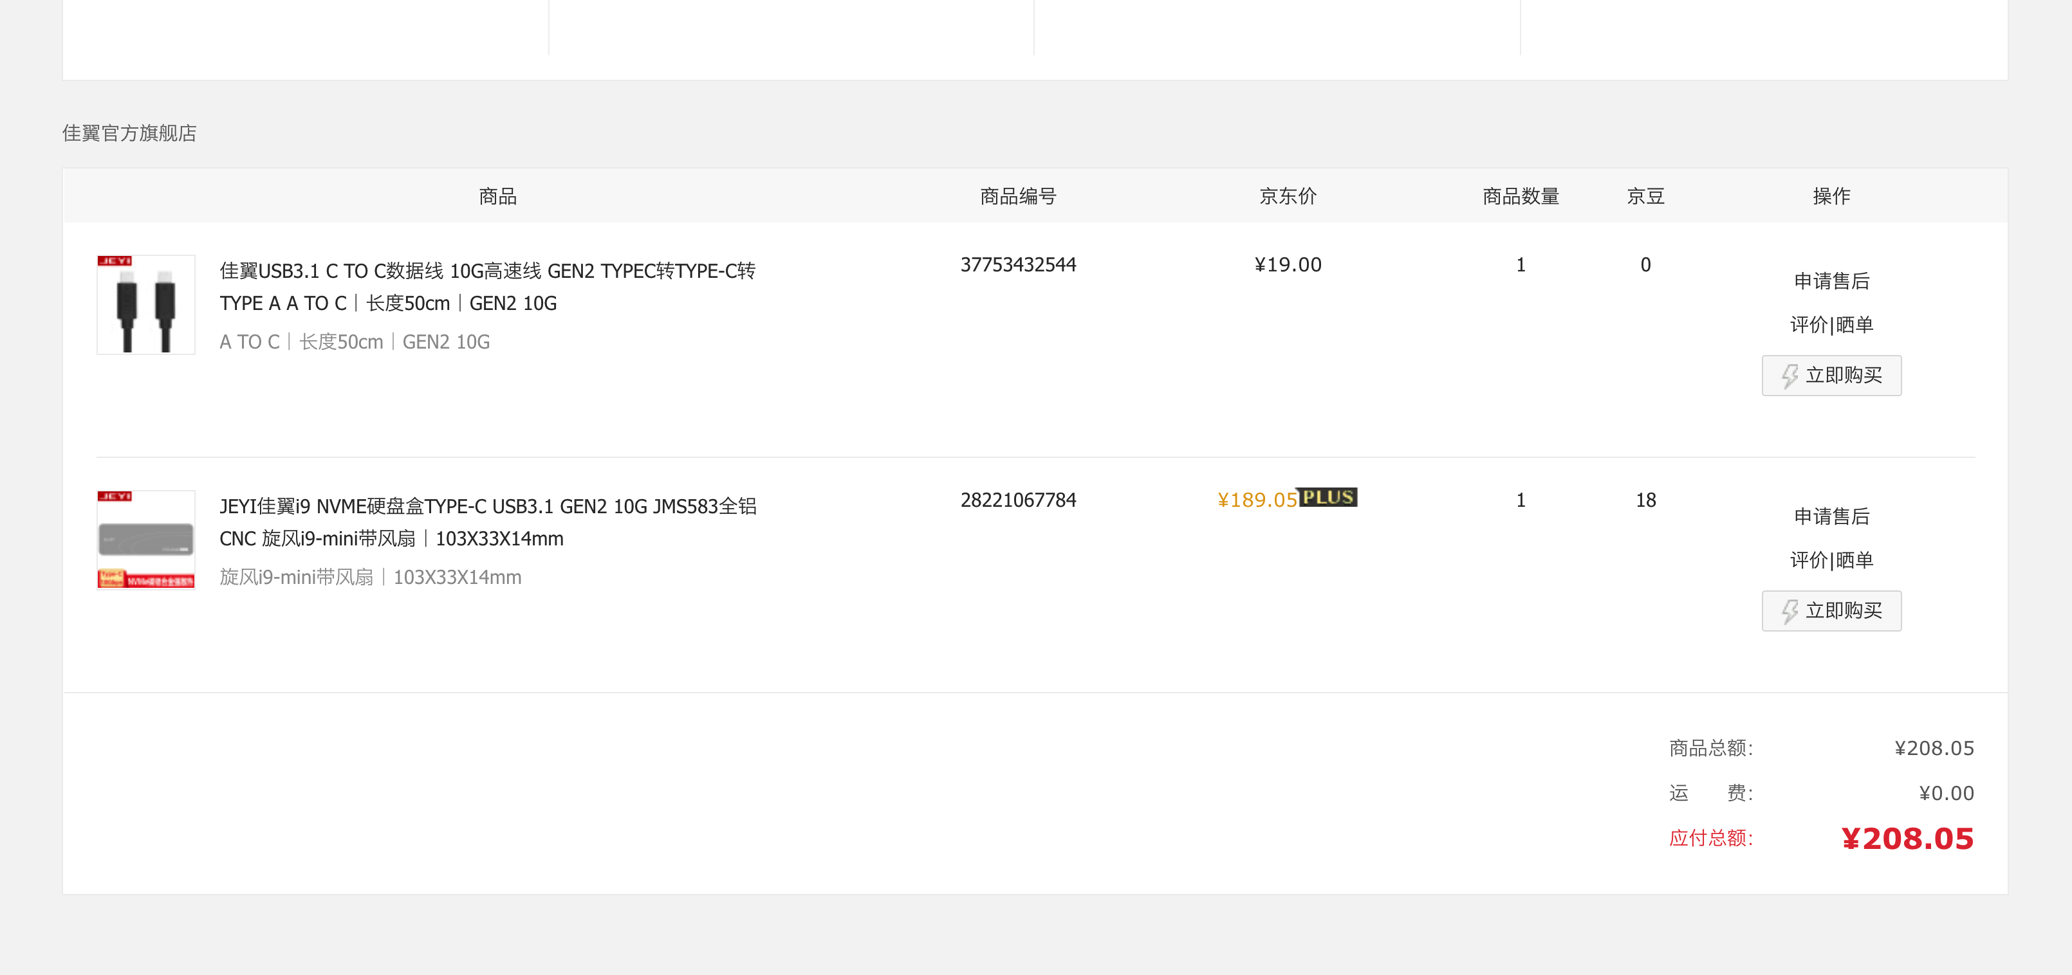2072x975 pixels.
Task: Click the PLUS member price badge
Action: 1328,498
